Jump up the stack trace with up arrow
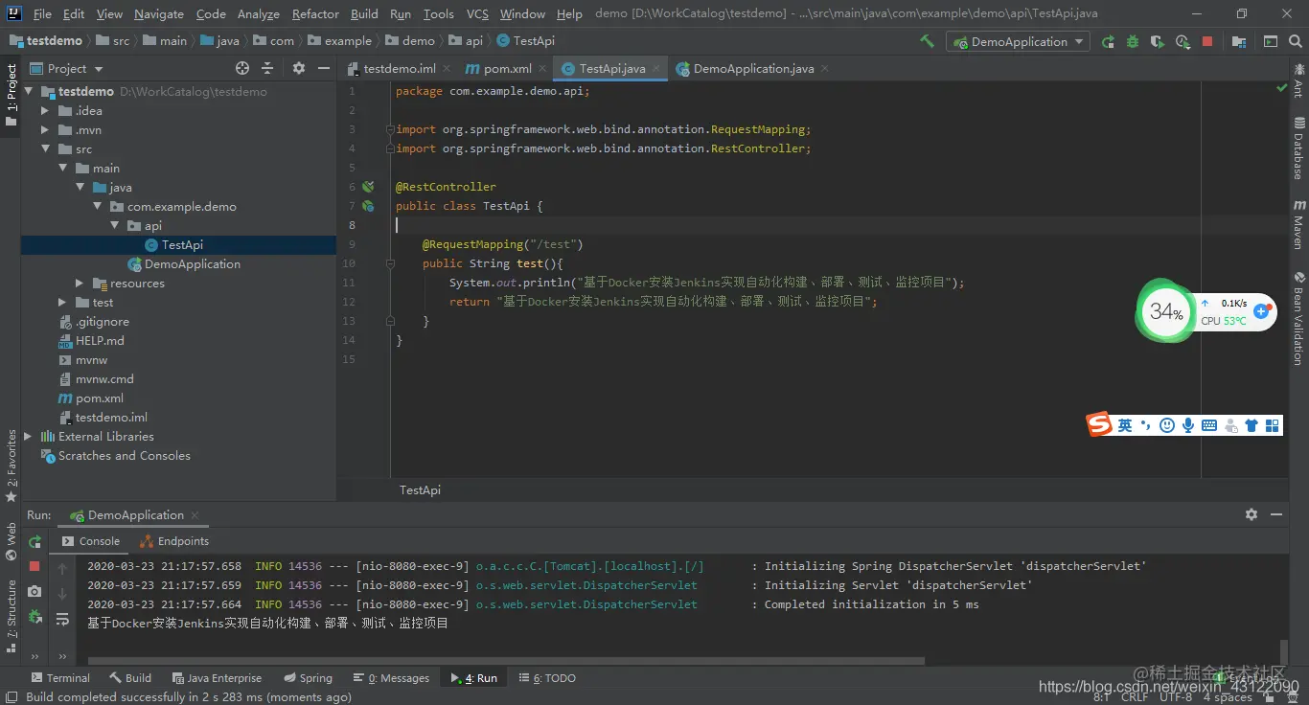The image size is (1309, 705). pos(62,568)
